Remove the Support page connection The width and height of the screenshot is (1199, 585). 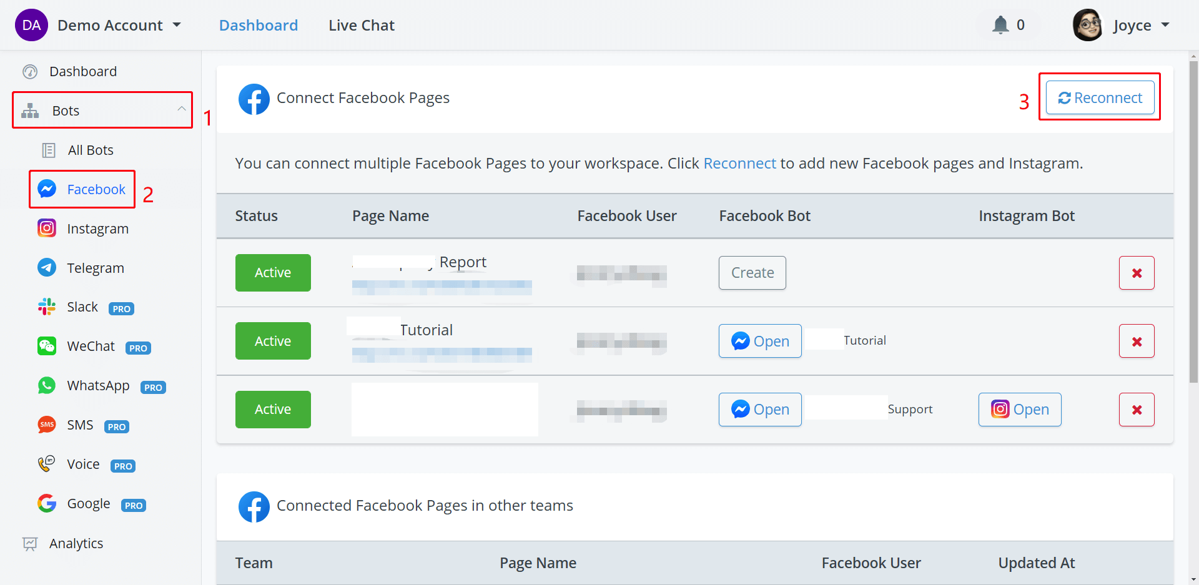(x=1137, y=410)
